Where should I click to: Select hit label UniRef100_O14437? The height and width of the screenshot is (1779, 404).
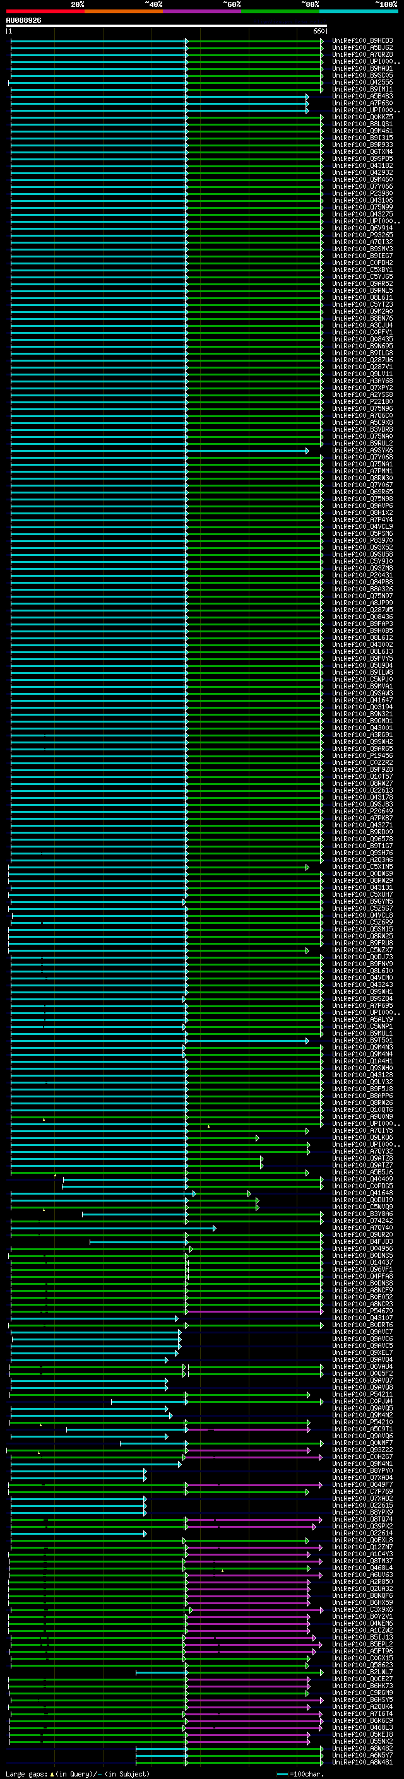tap(362, 1263)
